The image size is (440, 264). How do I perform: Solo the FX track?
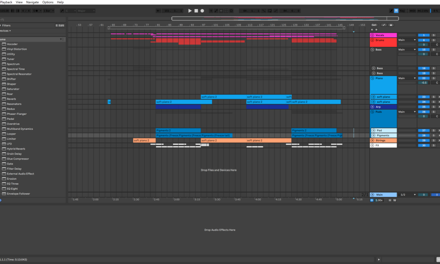(434, 145)
